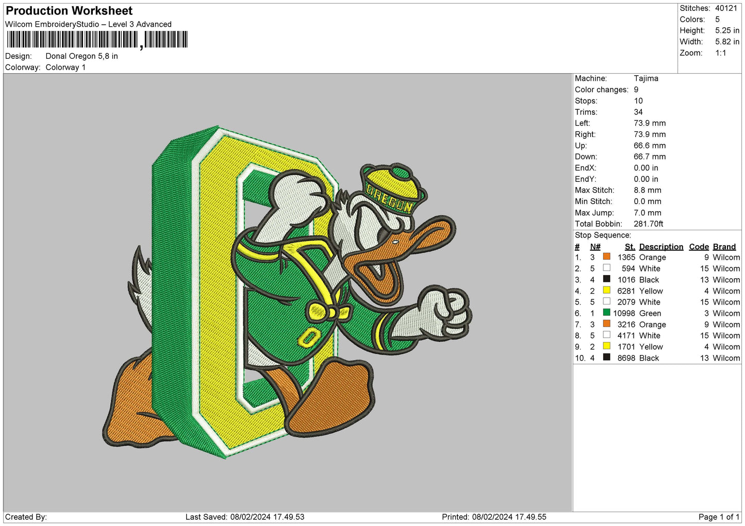The image size is (745, 526).
Task: Click the Width value '5.82 in'
Action: (x=727, y=42)
